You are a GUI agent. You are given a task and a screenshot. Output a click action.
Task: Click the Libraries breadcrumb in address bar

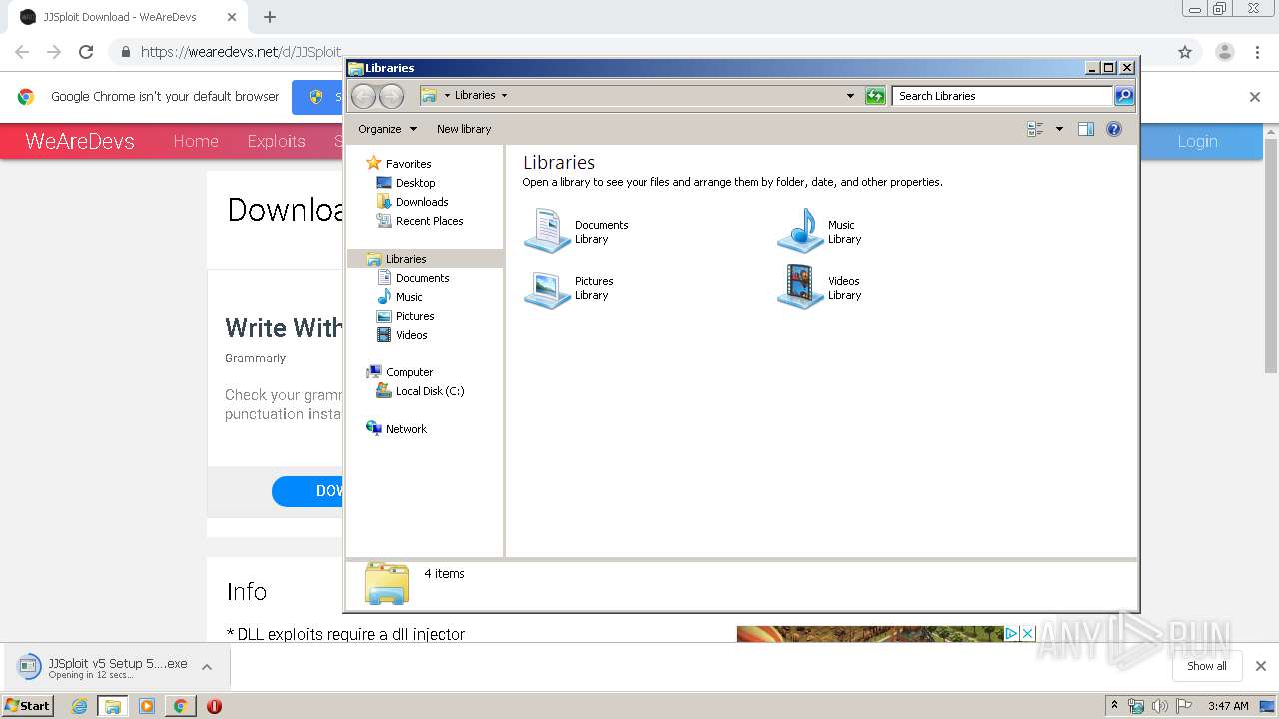point(475,96)
